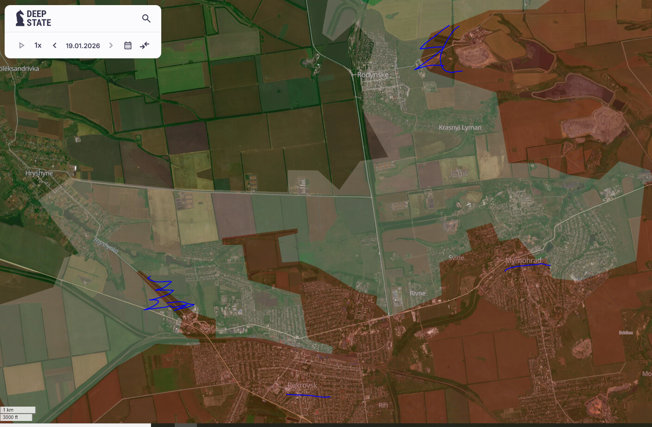Select the Myrnohrad city label
The height and width of the screenshot is (427, 652).
coord(523,260)
